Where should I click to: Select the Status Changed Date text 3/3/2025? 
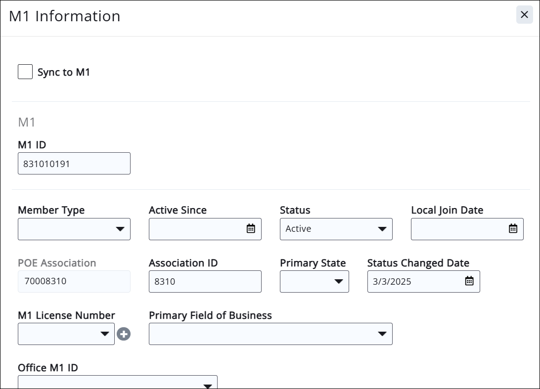(x=392, y=282)
